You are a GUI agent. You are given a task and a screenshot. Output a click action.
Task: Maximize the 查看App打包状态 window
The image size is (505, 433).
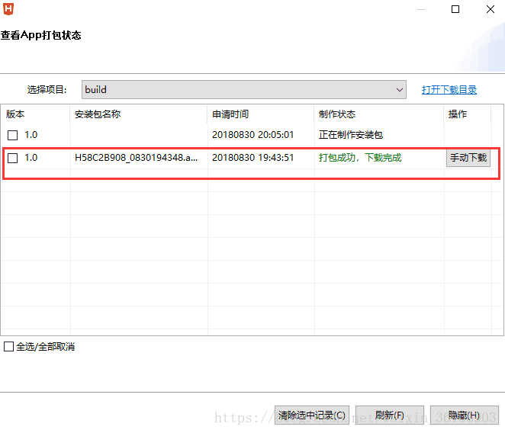455,9
